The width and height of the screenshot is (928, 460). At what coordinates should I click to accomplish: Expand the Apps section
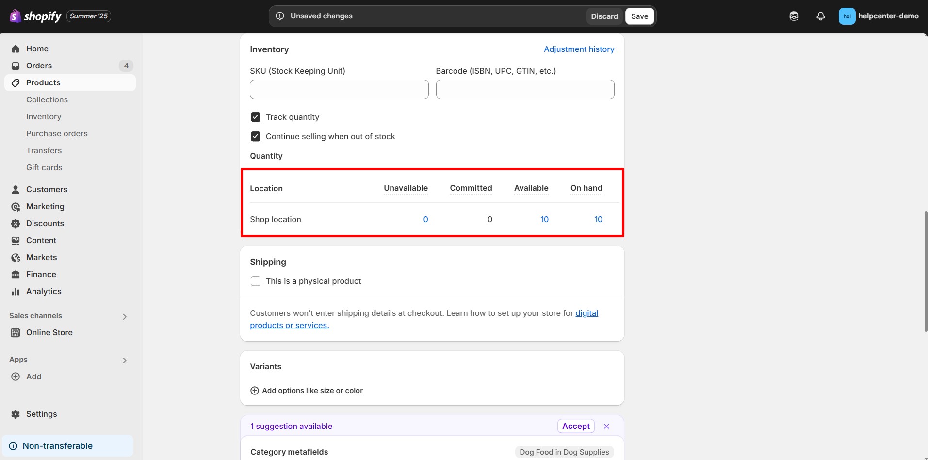click(124, 360)
